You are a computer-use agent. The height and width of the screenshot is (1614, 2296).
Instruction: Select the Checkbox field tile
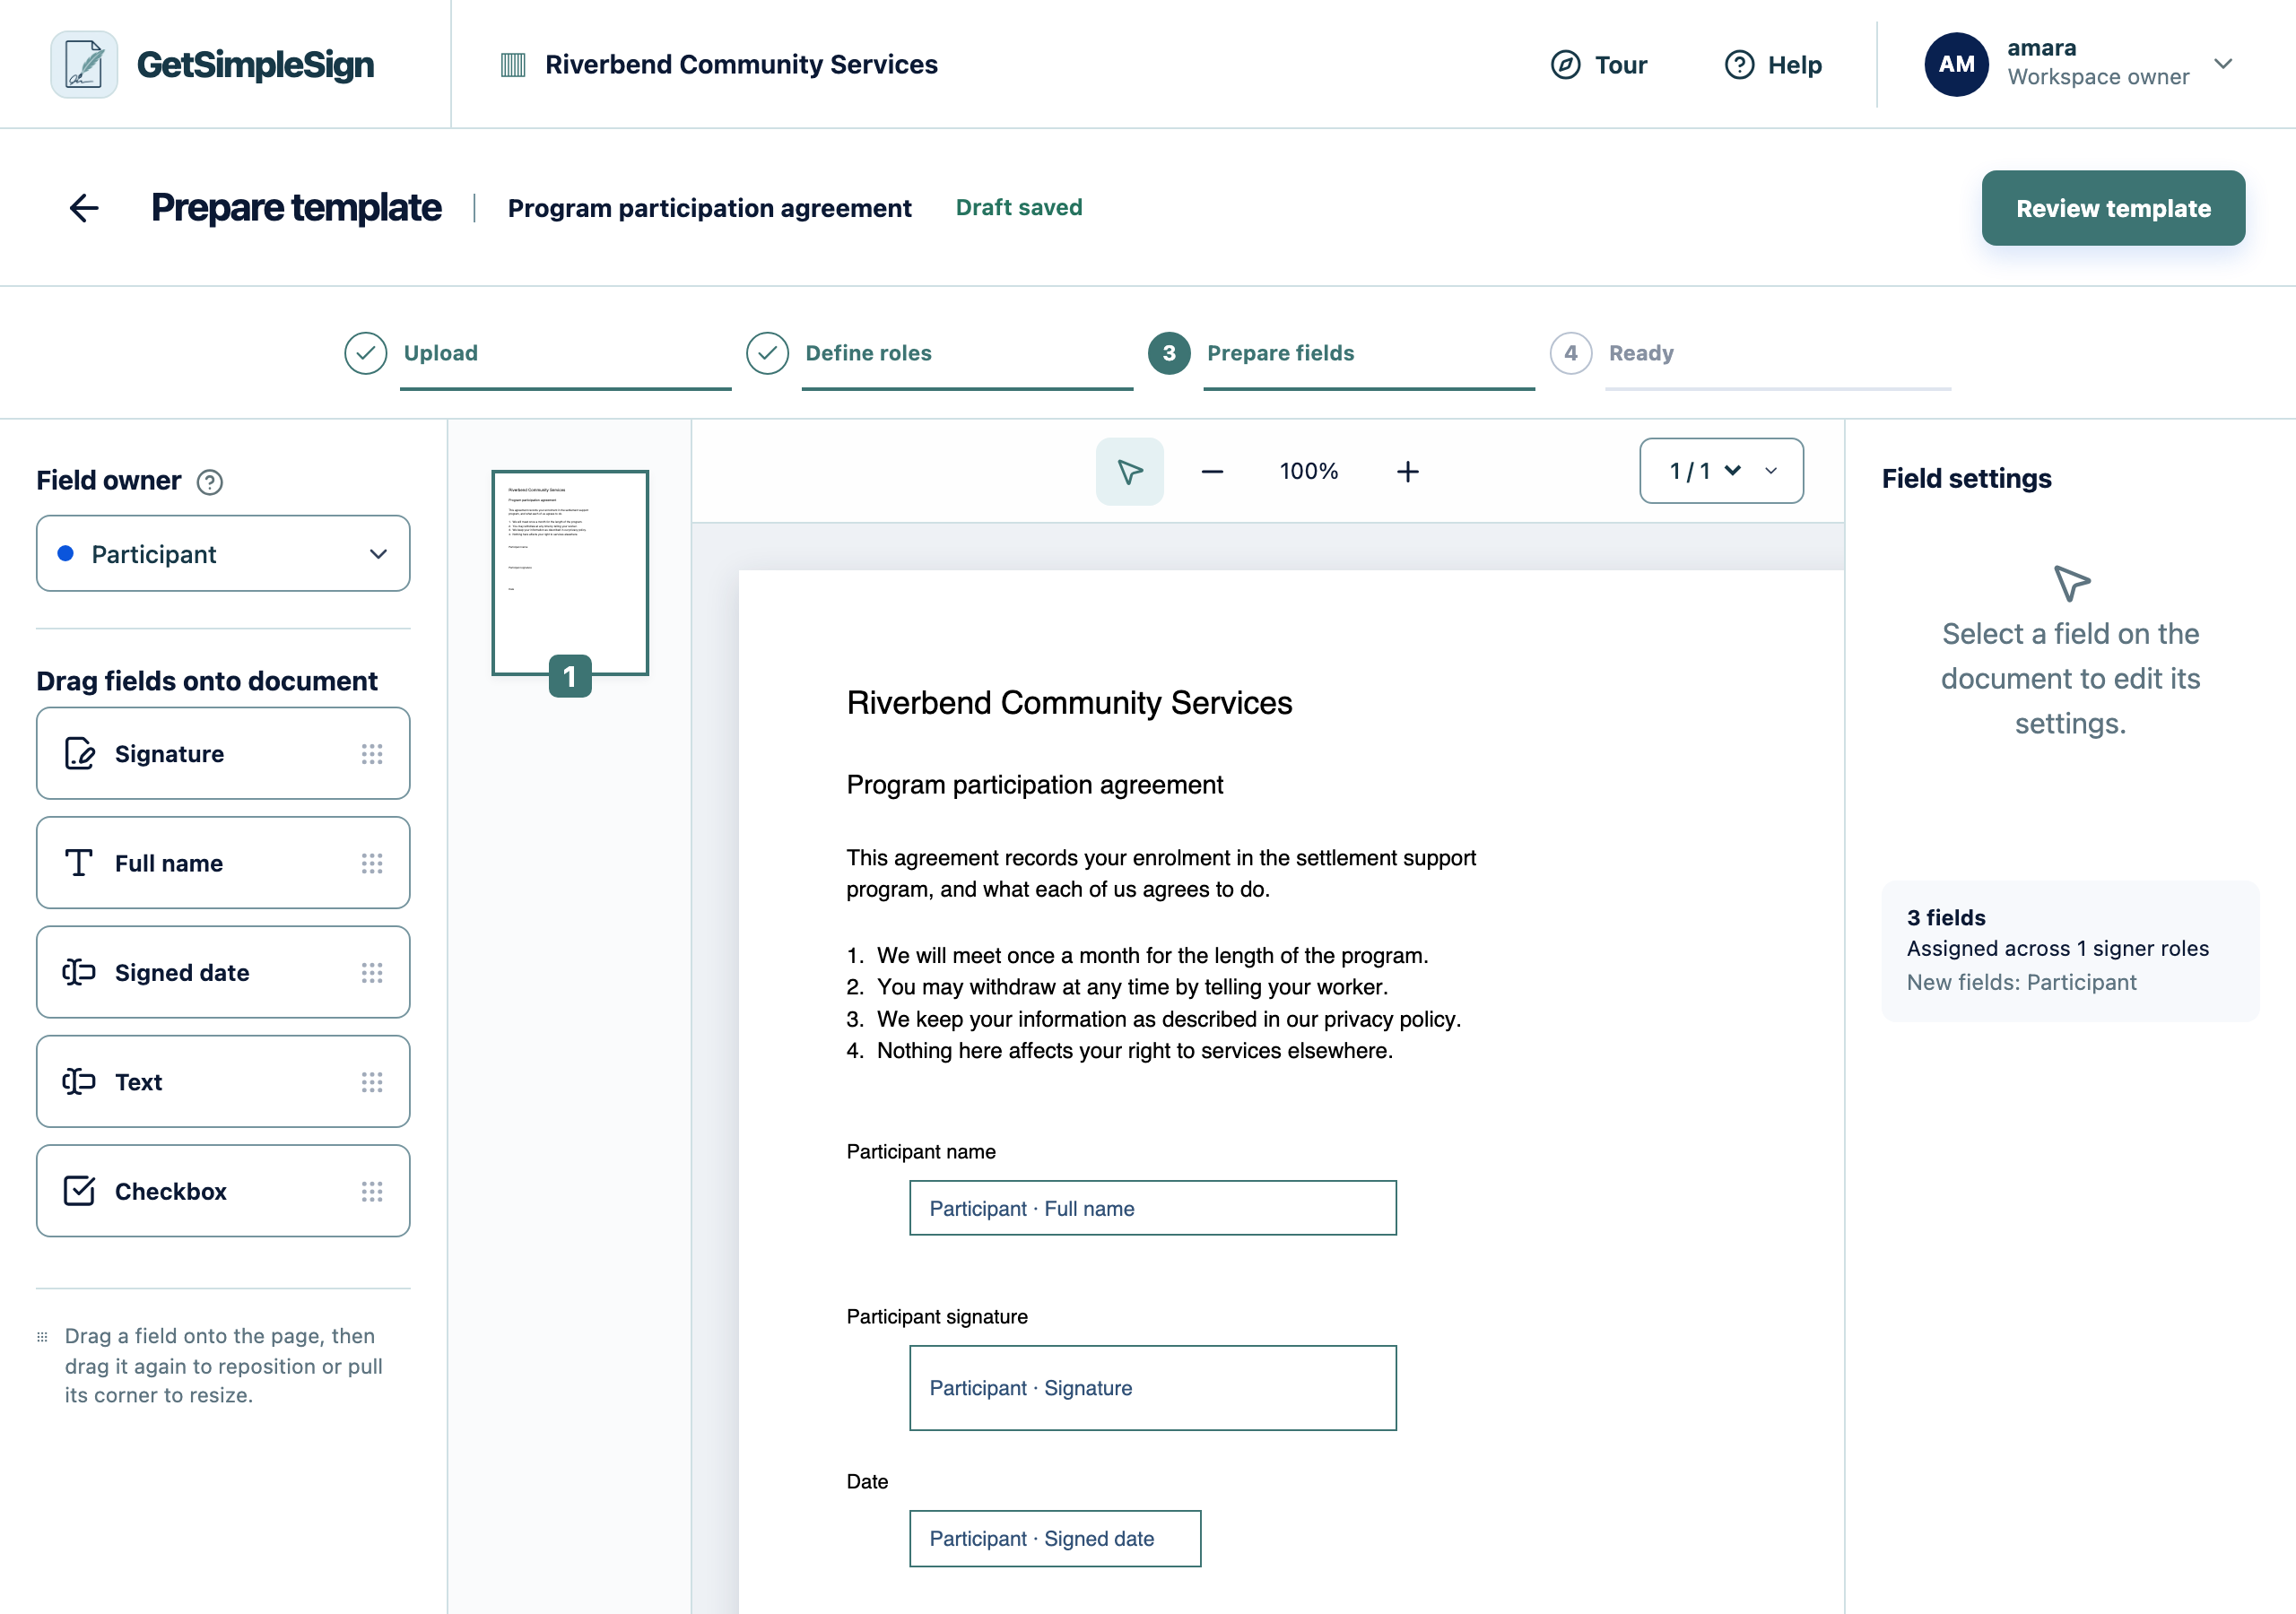[223, 1190]
